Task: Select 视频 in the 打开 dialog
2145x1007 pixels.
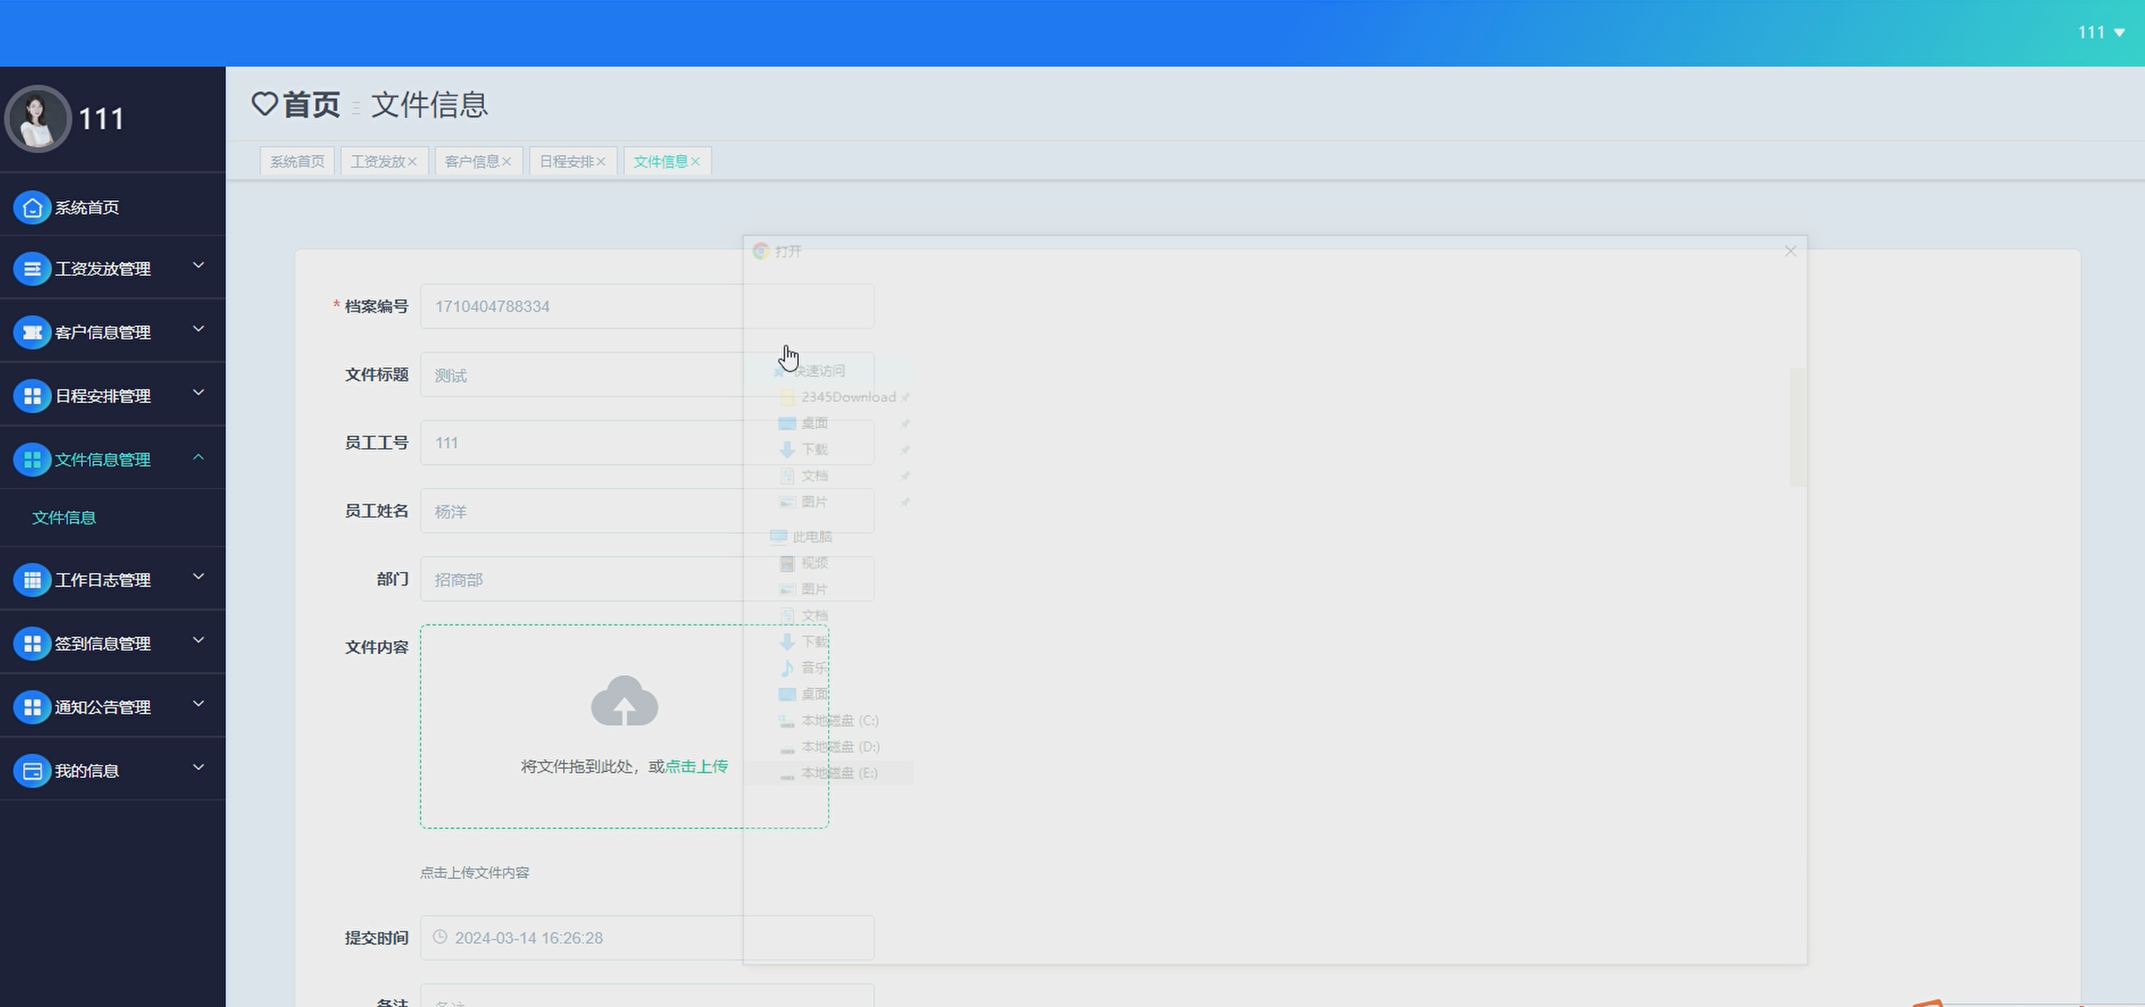Action: tap(813, 564)
